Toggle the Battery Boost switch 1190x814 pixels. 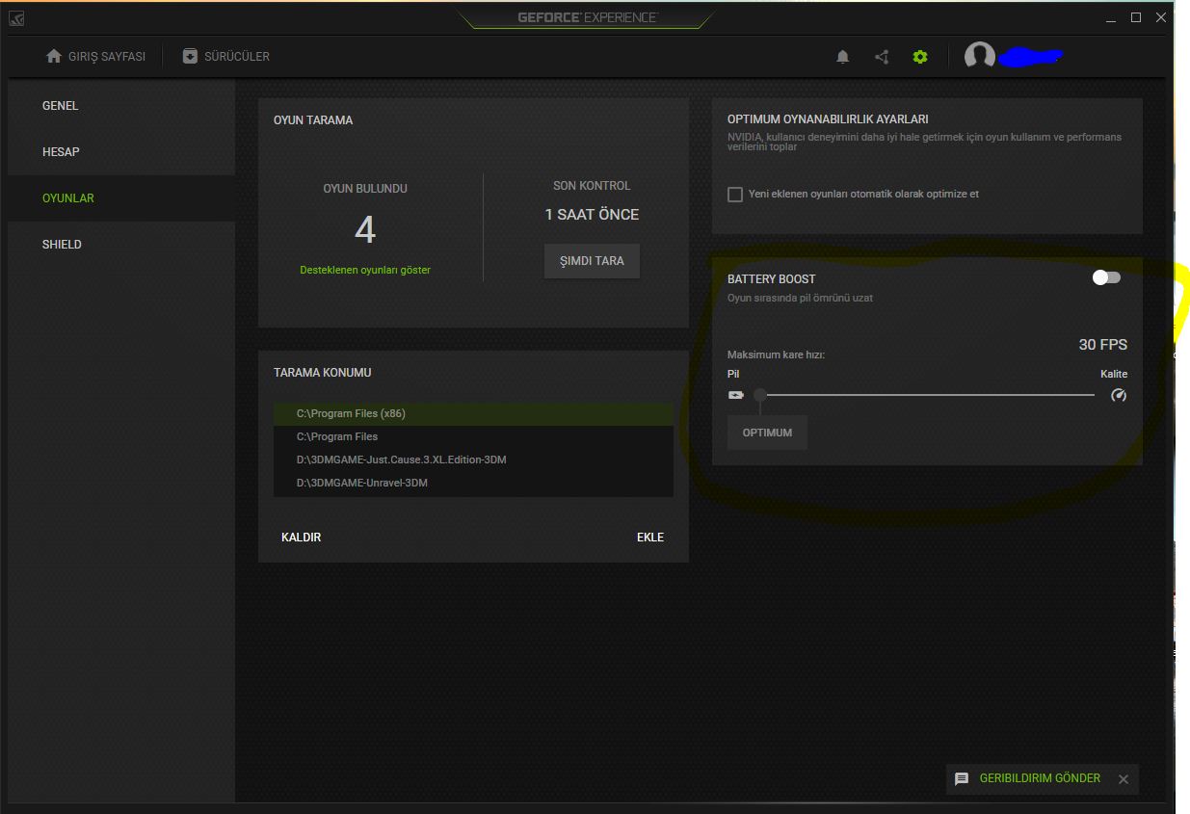click(x=1106, y=277)
